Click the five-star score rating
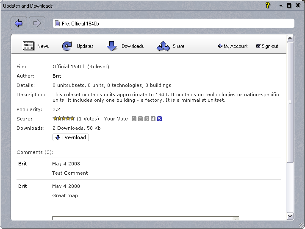Viewport: 305px width, 229px height. [64, 119]
